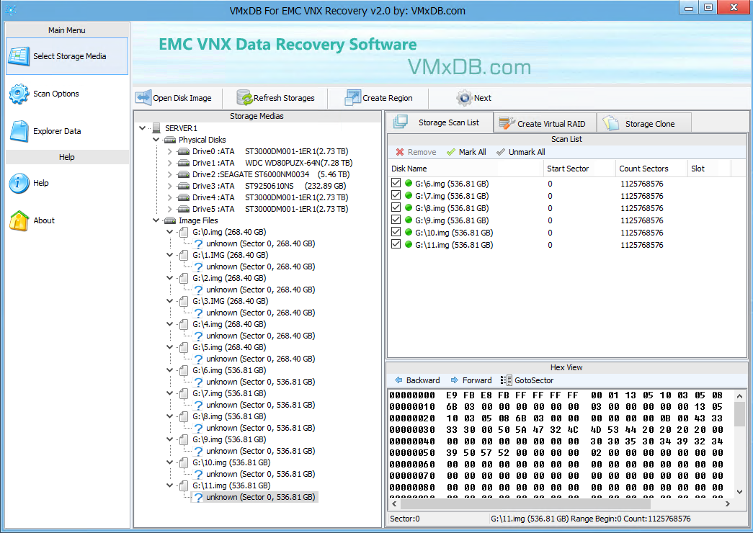
Task: Uncheck G:\6.img in the scan list
Action: click(x=396, y=183)
